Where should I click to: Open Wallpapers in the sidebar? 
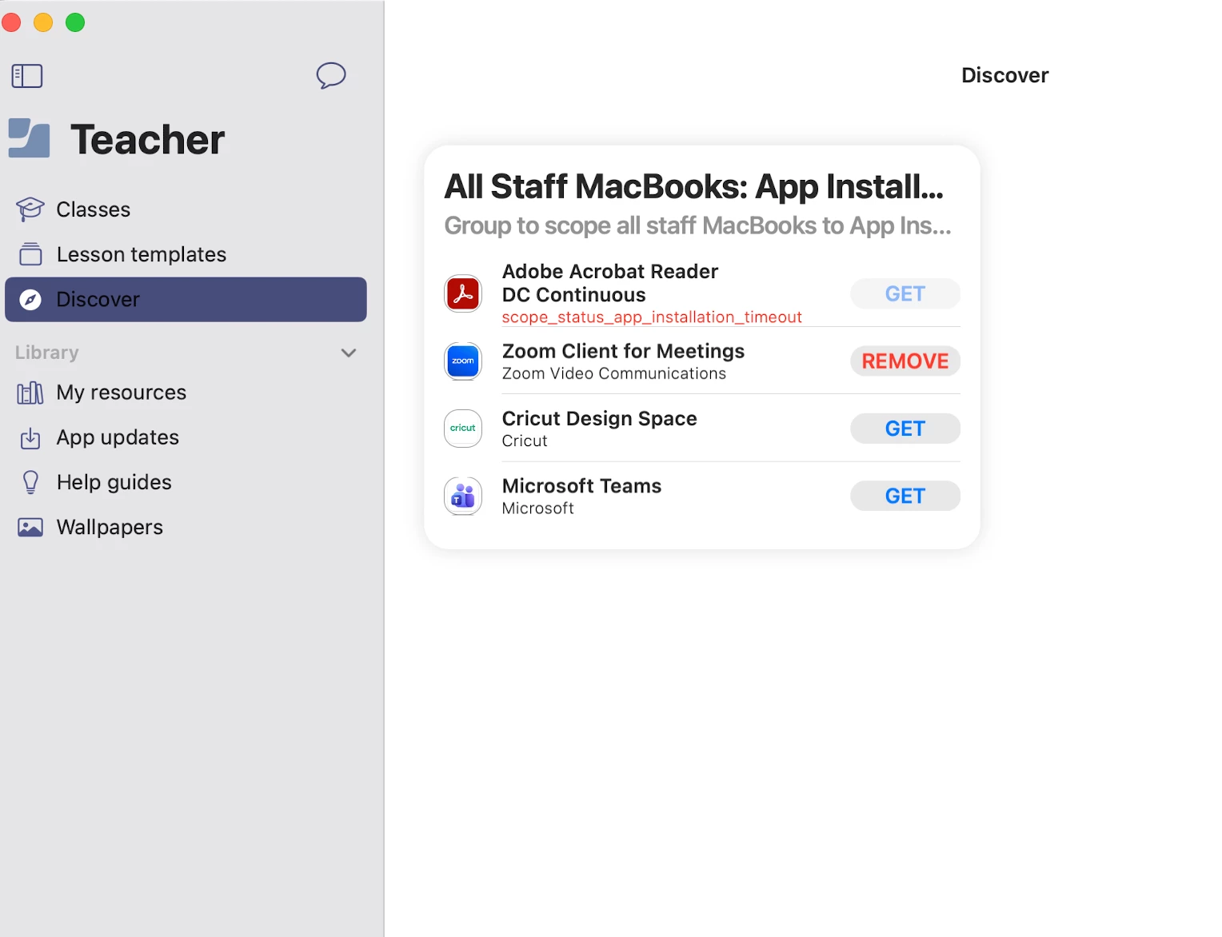pyautogui.click(x=186, y=528)
